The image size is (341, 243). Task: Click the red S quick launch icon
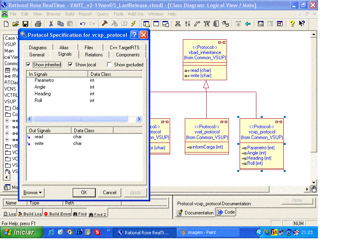[97, 232]
